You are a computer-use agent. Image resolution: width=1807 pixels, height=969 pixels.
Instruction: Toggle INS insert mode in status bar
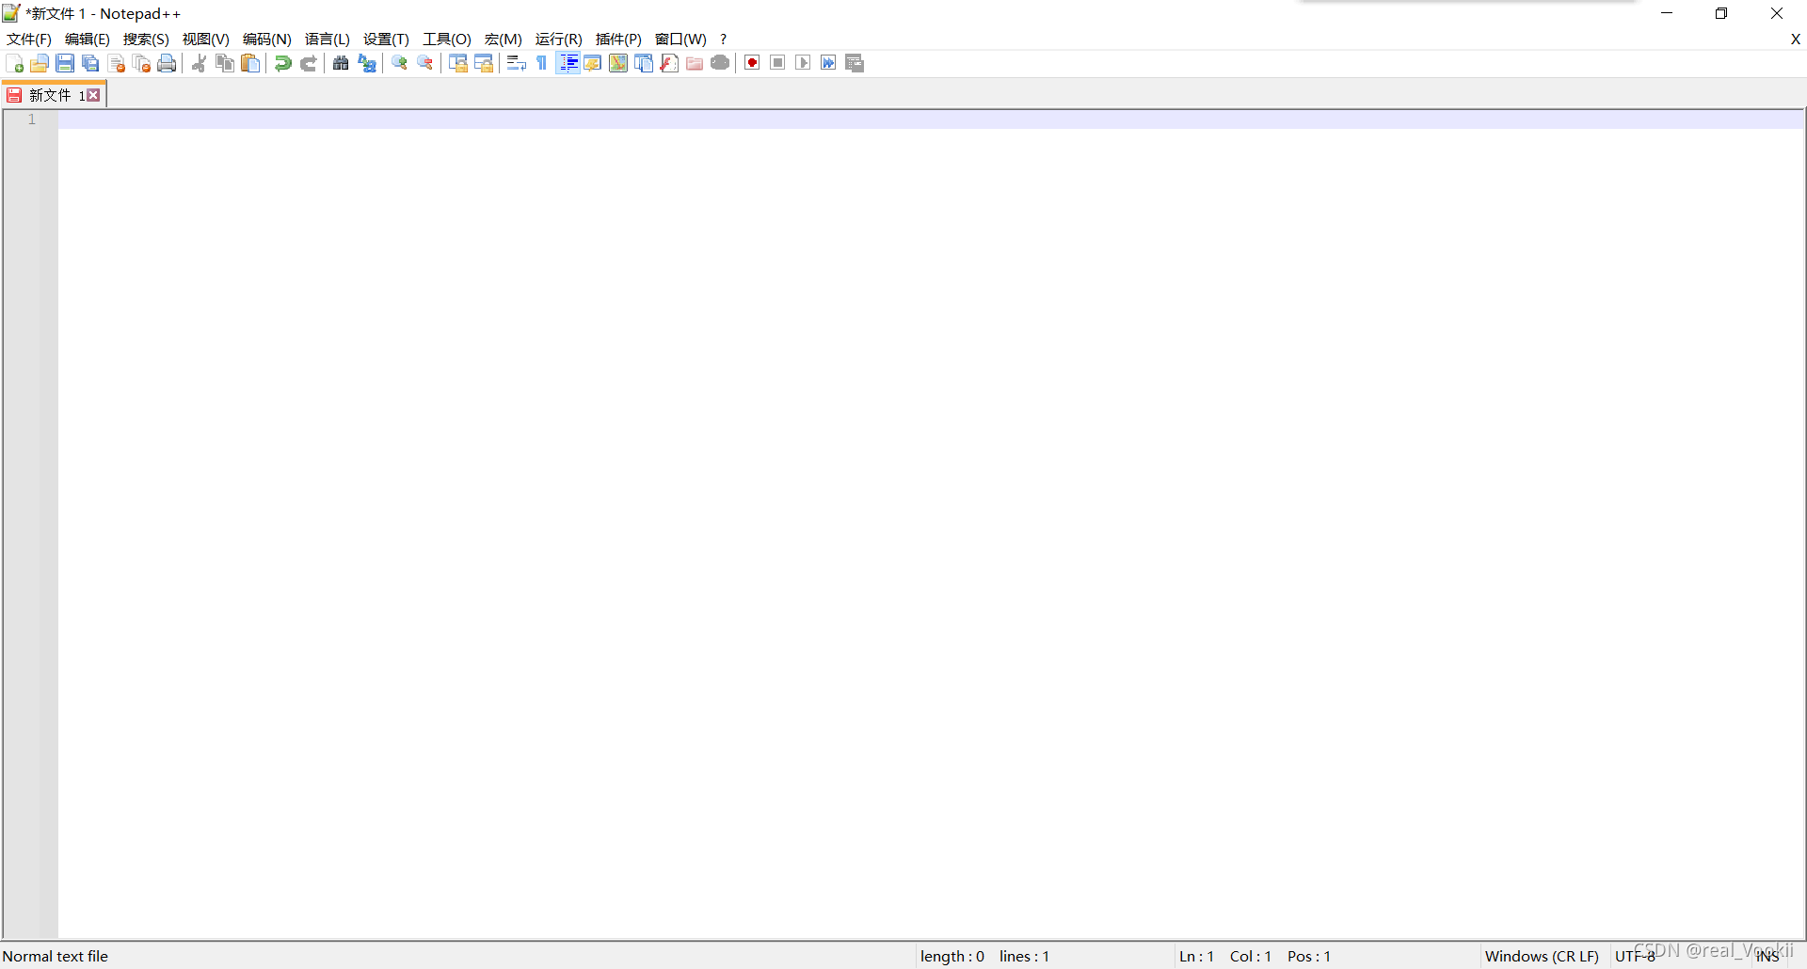pyautogui.click(x=1767, y=956)
